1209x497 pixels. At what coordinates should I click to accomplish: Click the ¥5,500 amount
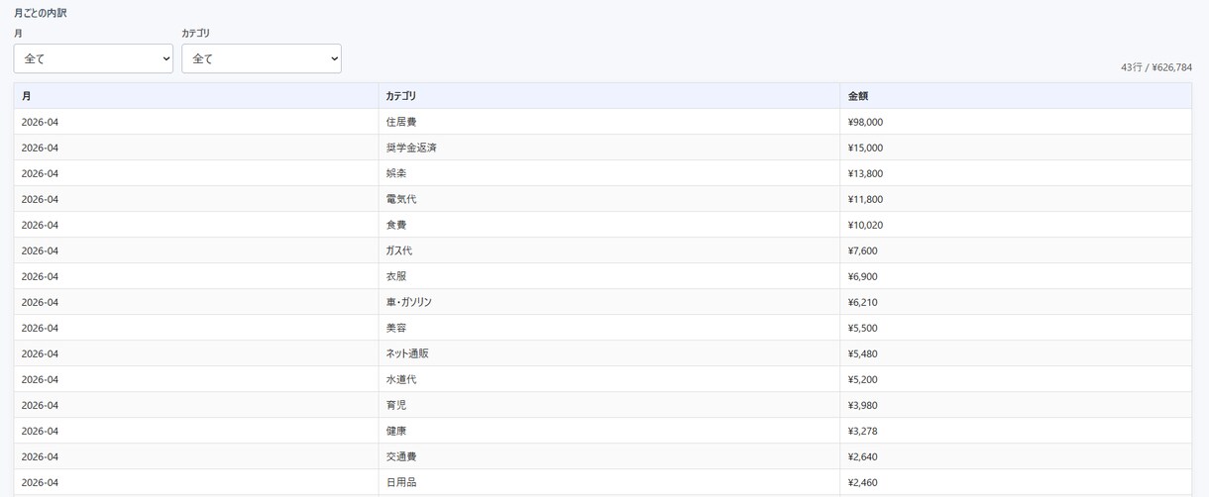pyautogui.click(x=862, y=328)
